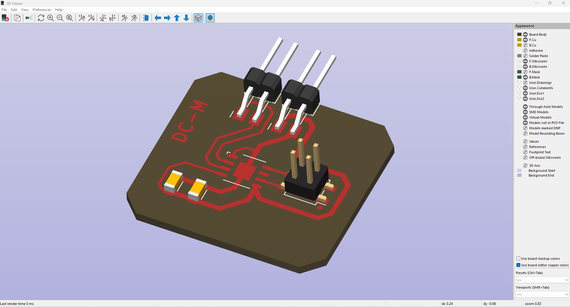This screenshot has width=570, height=307.
Task: Move board down with blue arrow
Action: coord(186,18)
